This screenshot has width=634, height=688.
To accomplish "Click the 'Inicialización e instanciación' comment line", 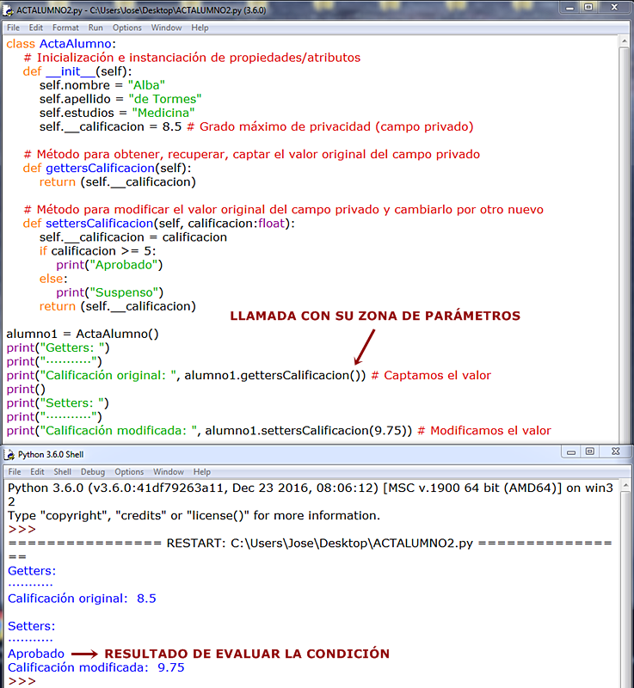I will 192,58.
